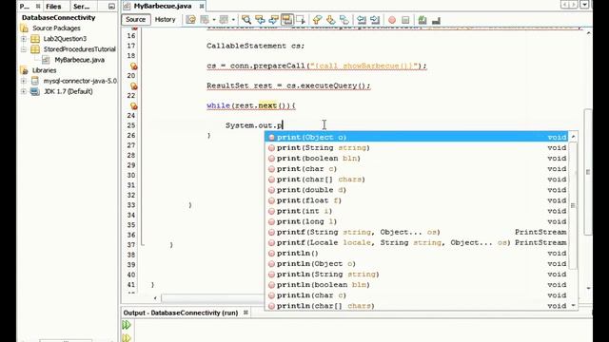Toggle Highlight Search button
This screenshot has width=609, height=342.
[287, 20]
